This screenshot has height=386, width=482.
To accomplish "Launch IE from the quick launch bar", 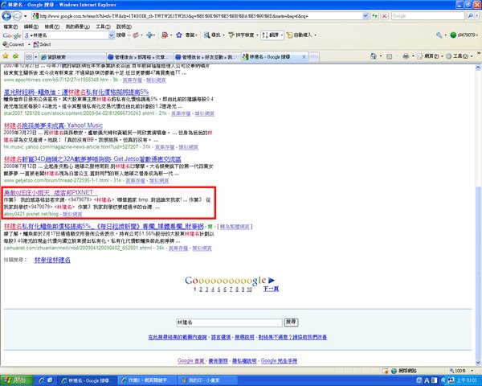I will (x=42, y=380).
